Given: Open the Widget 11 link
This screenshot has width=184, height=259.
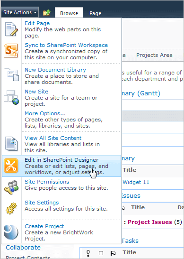Looking at the screenshot, I should [x=136, y=182].
